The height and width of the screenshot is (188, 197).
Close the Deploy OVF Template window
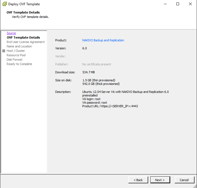click(190, 4)
